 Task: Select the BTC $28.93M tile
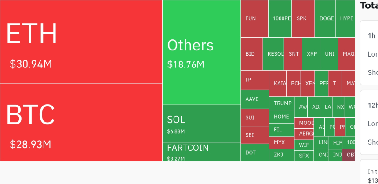pyautogui.click(x=81, y=122)
